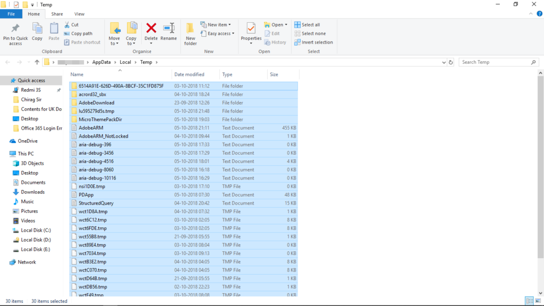This screenshot has width=544, height=306.
Task: Open the Open dropdown in ribbon
Action: coord(276,24)
